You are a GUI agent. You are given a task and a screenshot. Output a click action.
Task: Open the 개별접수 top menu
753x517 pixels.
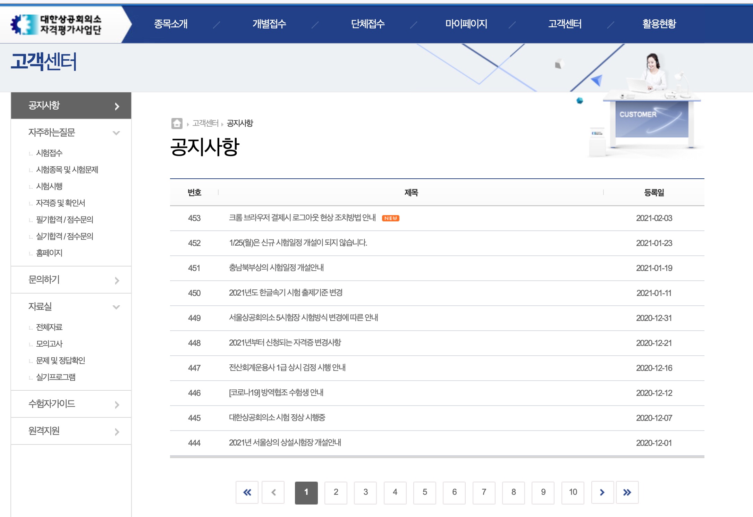pos(269,24)
